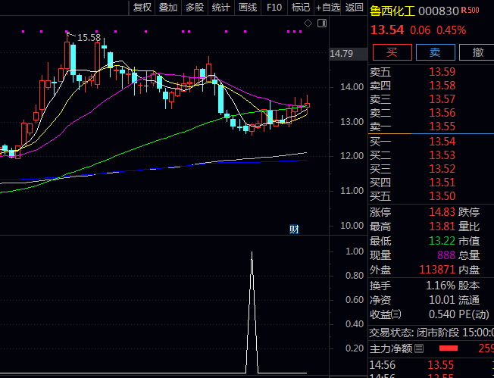Screen dimensions: 494x378
Task: Click the 撤 cancel order button
Action: pyautogui.click(x=477, y=52)
